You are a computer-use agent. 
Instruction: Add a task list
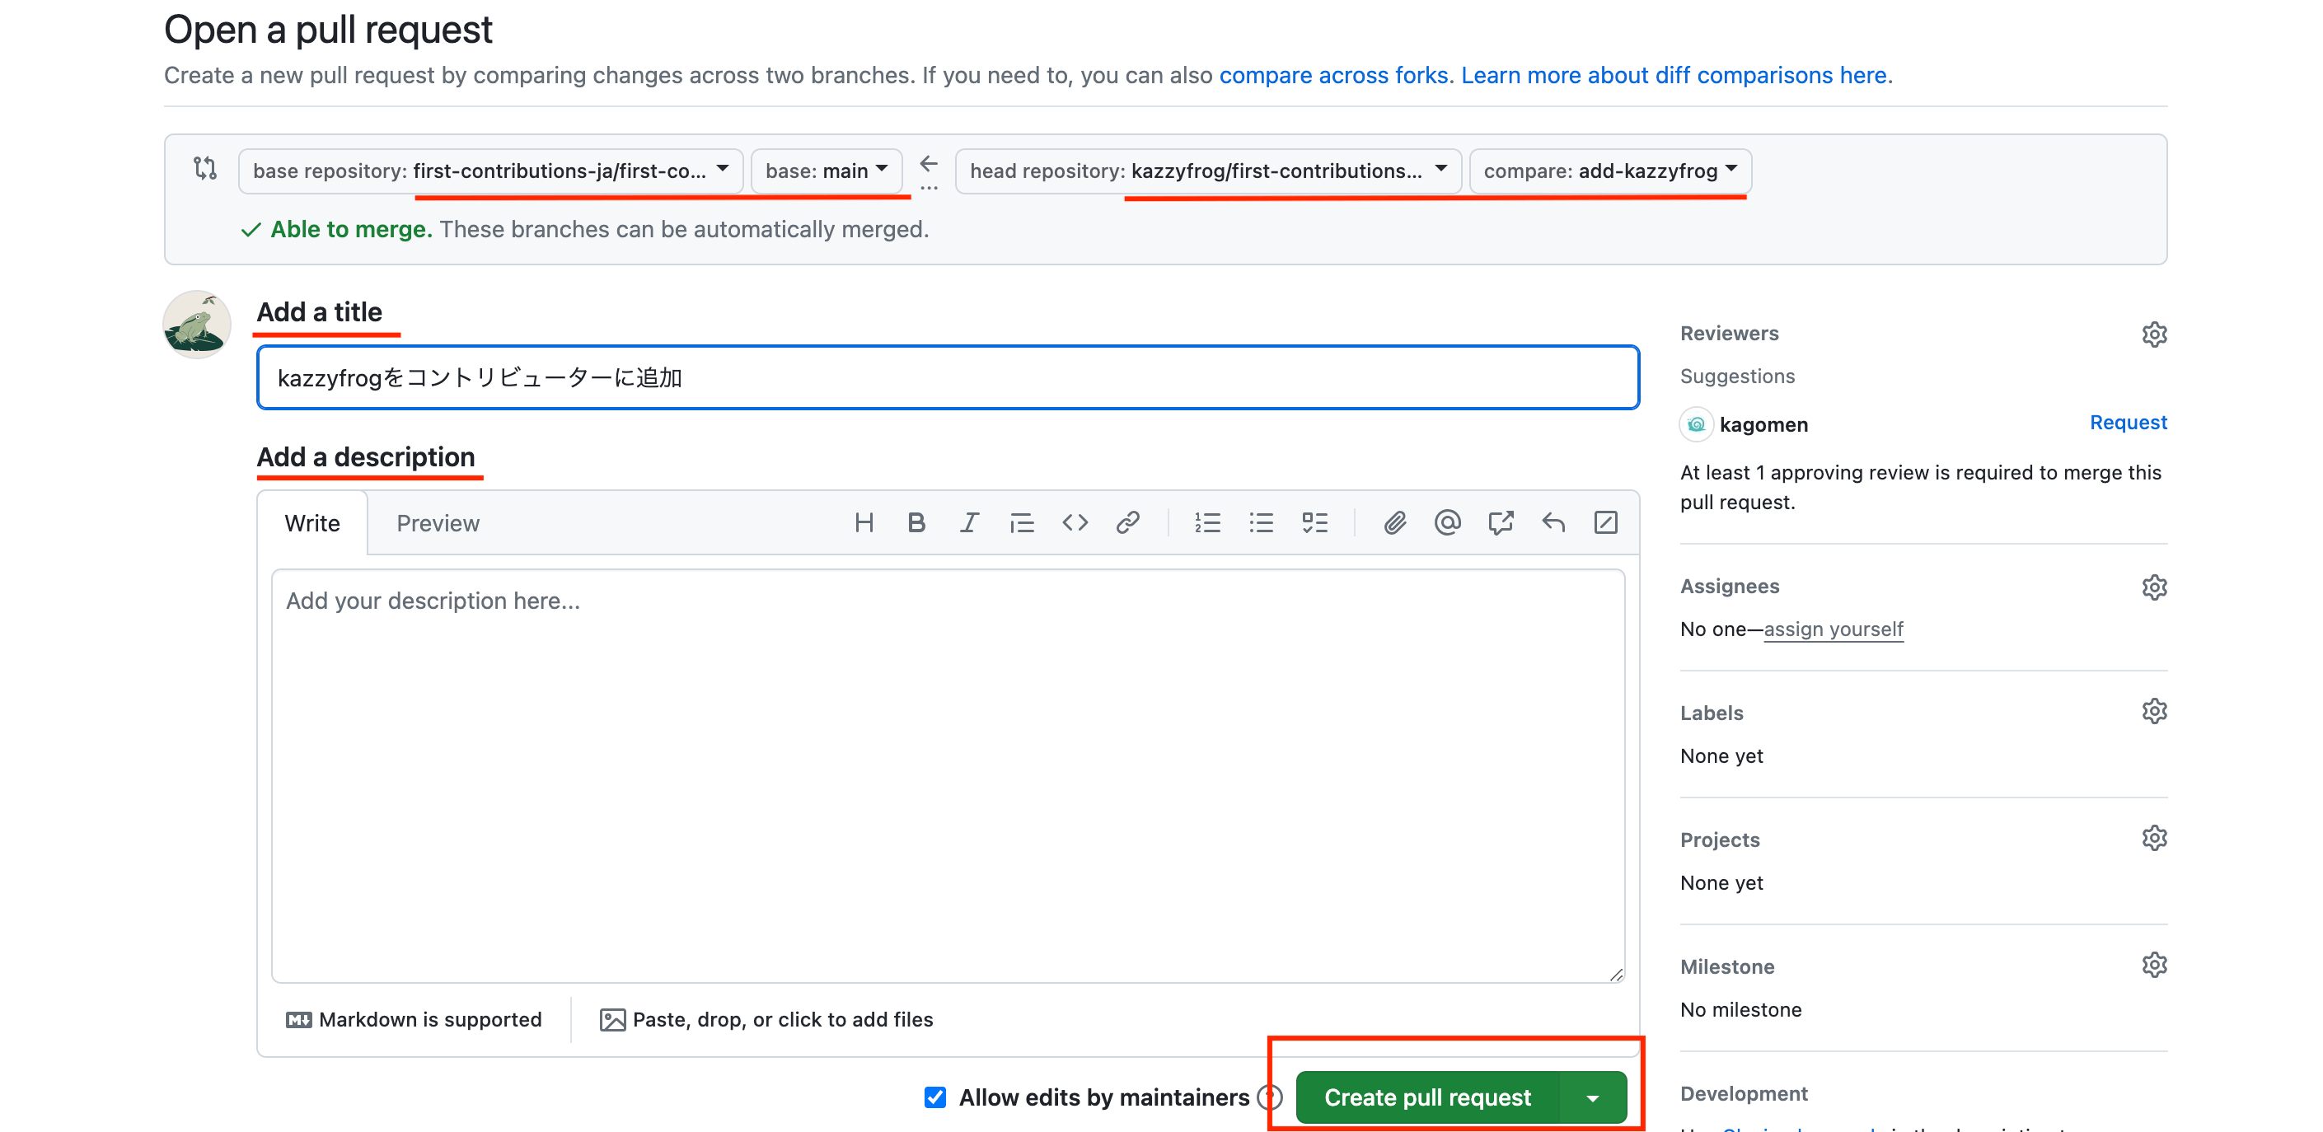click(1314, 522)
